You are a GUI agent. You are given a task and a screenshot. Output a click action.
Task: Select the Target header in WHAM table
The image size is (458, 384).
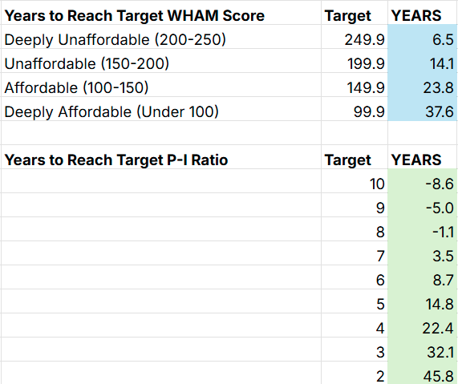click(355, 13)
